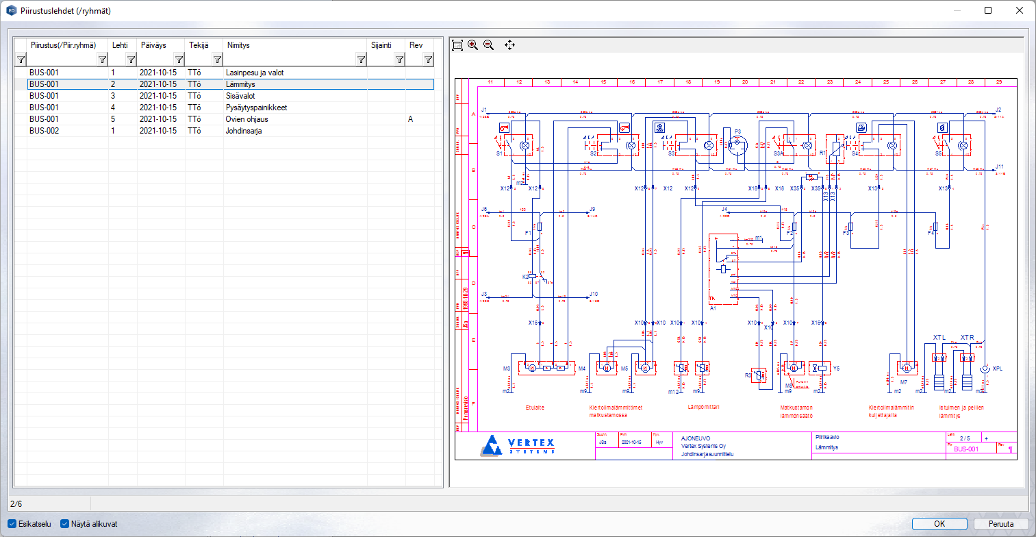
Task: Open the filter for the Rev column
Action: pos(428,60)
